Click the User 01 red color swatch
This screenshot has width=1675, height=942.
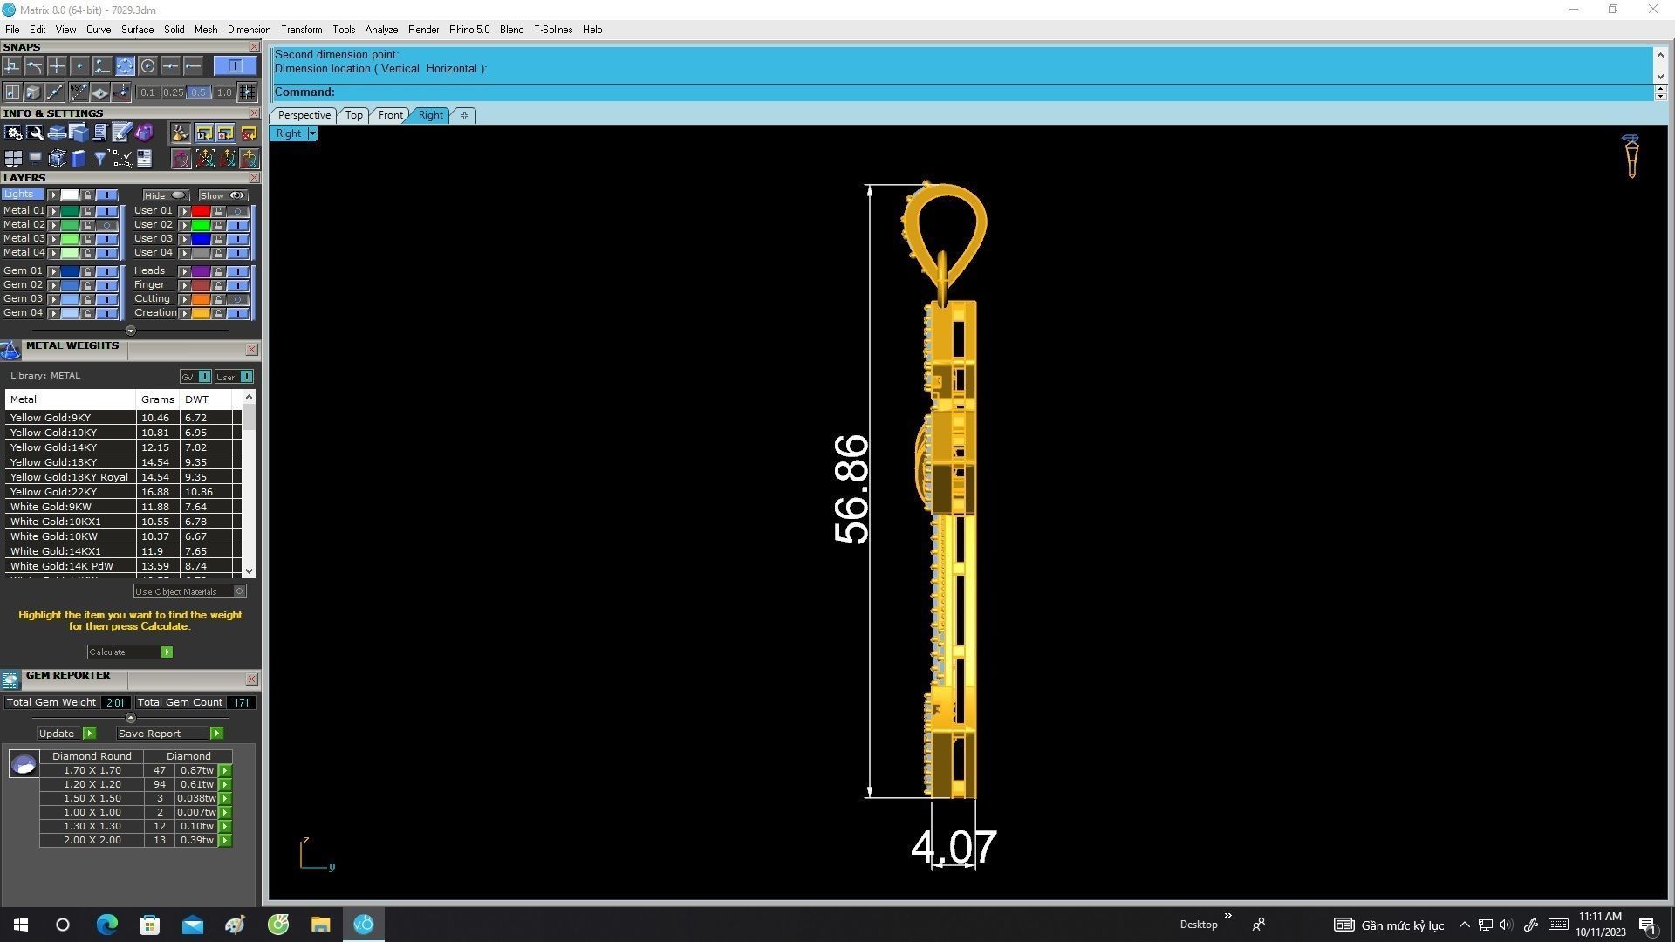coord(201,210)
